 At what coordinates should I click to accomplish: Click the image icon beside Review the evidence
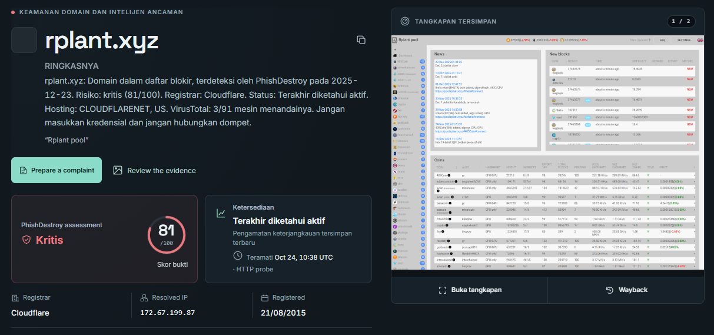pyautogui.click(x=118, y=170)
